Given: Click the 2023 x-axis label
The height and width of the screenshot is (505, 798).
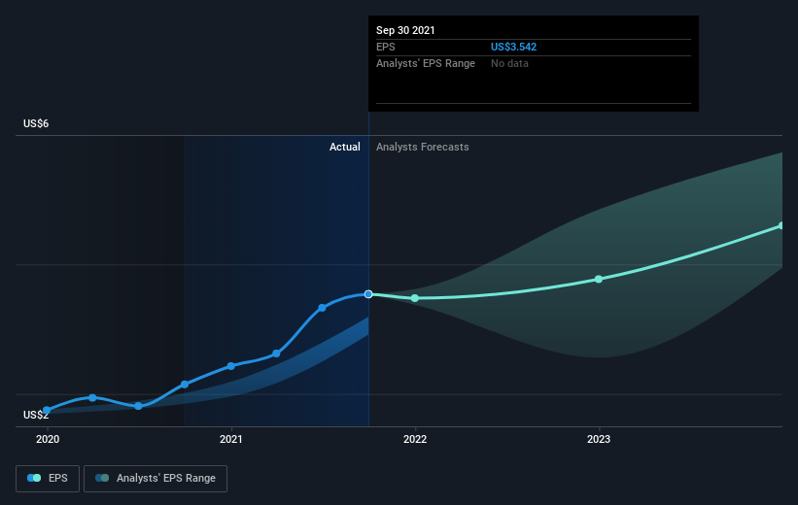Looking at the screenshot, I should click(x=599, y=439).
